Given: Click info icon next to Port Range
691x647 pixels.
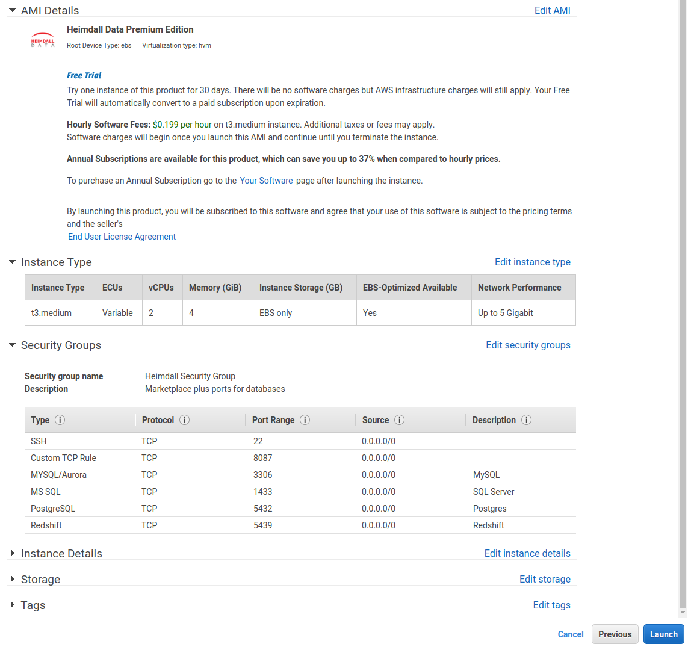Looking at the screenshot, I should [305, 420].
